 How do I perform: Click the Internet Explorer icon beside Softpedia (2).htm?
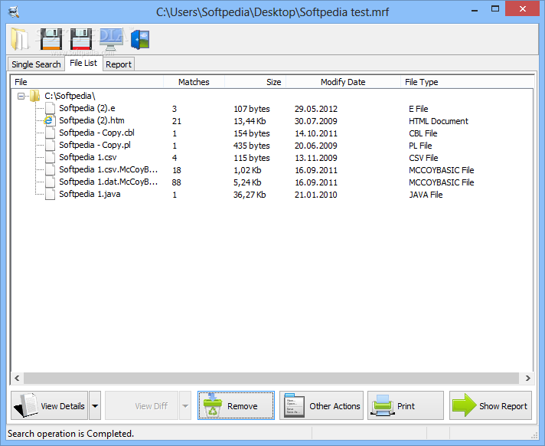pos(49,121)
